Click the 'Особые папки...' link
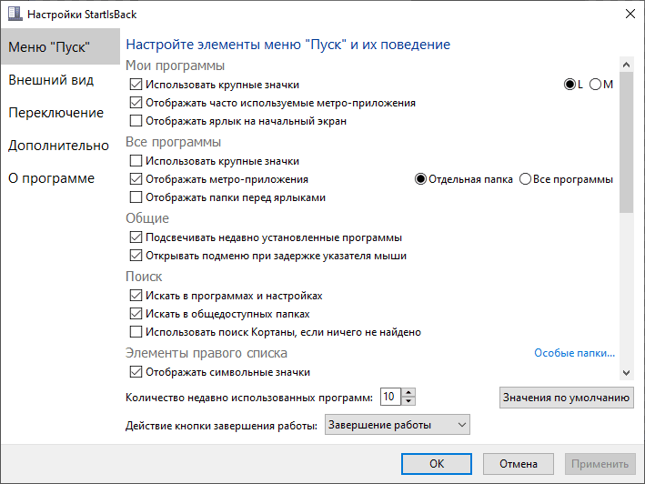This screenshot has width=645, height=484. pyautogui.click(x=574, y=353)
